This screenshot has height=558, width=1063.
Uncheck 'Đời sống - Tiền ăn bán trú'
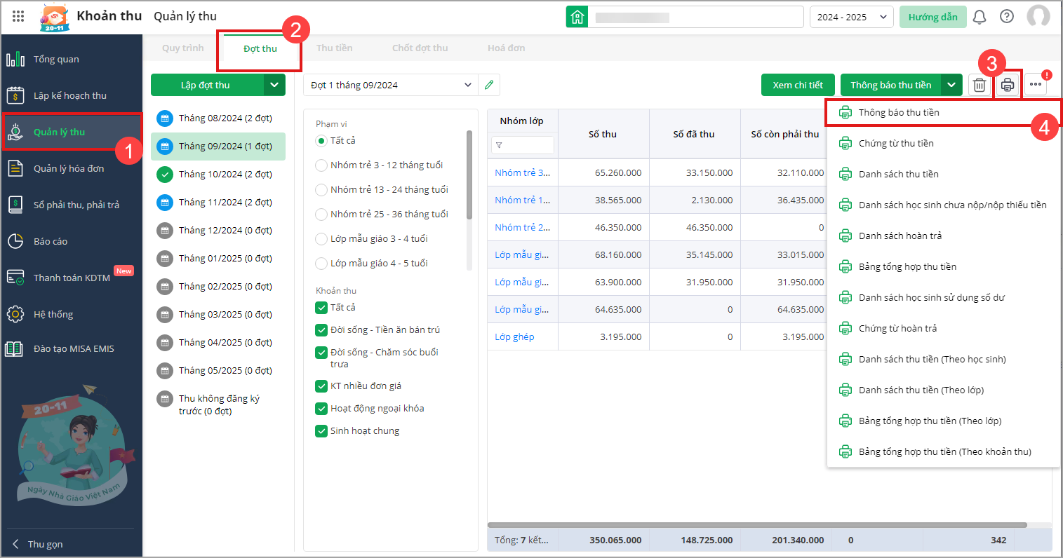pyautogui.click(x=321, y=330)
